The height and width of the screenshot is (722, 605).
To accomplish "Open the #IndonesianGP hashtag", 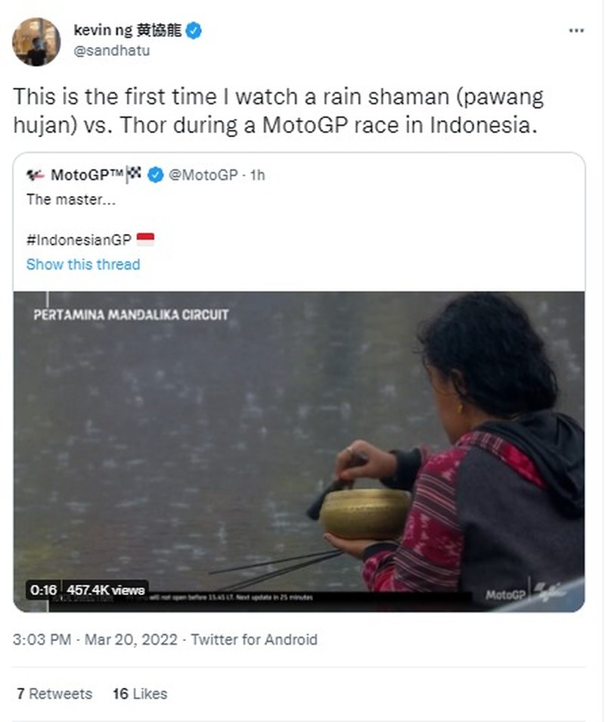I will [x=79, y=241].
